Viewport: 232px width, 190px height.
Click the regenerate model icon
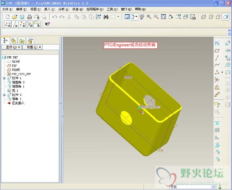[98, 17]
